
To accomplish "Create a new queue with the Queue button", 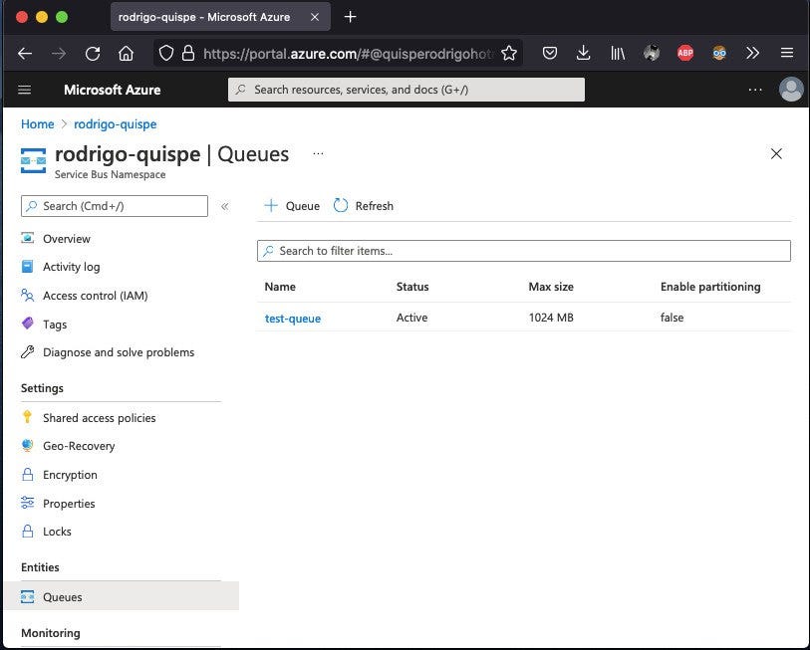I will (x=291, y=206).
